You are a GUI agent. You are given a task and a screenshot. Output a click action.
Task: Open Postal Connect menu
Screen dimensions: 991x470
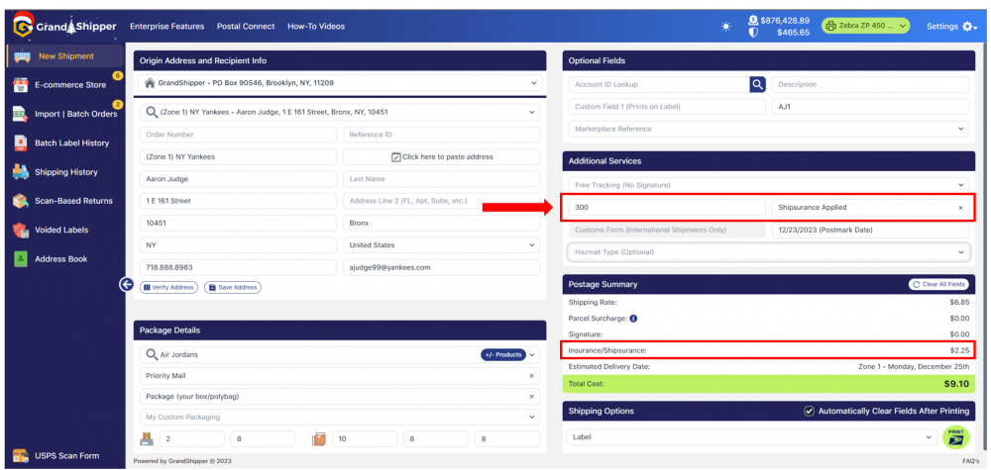click(246, 27)
